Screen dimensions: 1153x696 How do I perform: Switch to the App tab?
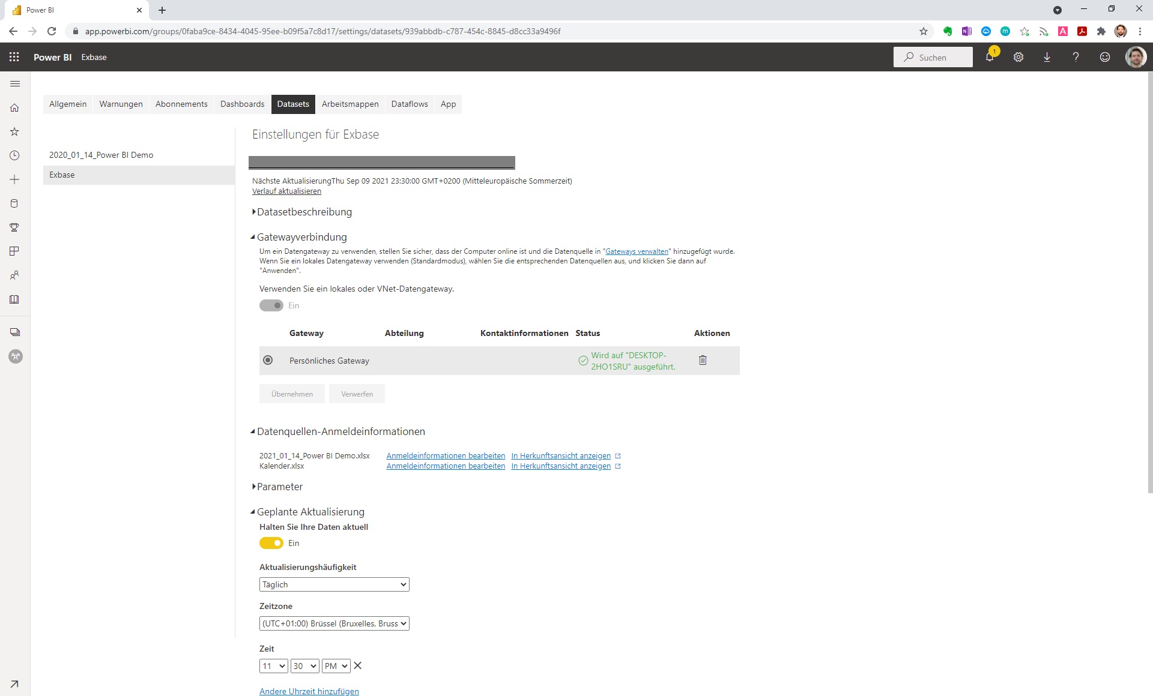(x=448, y=104)
